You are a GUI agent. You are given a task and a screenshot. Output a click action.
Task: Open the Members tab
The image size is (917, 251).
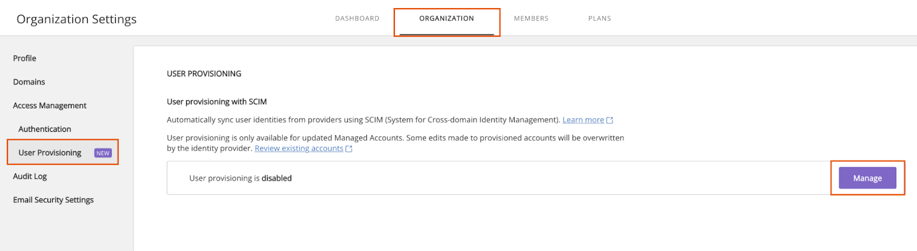point(531,18)
